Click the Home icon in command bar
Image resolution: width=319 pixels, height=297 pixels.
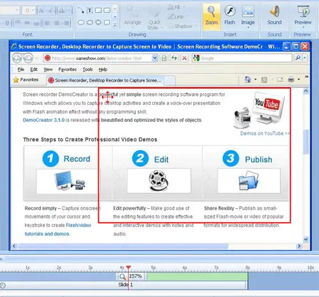[248, 80]
